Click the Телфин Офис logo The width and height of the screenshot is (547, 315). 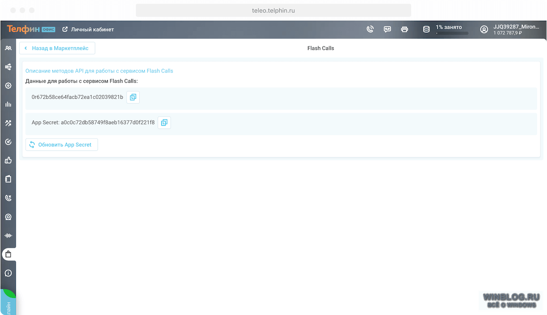(31, 29)
